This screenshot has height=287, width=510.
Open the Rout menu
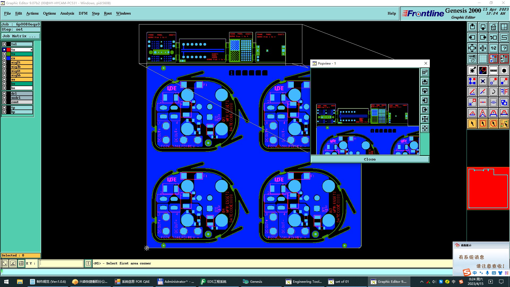(108, 13)
